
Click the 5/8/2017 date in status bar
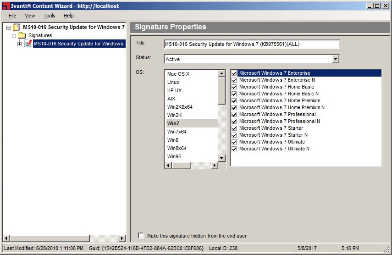(307, 248)
